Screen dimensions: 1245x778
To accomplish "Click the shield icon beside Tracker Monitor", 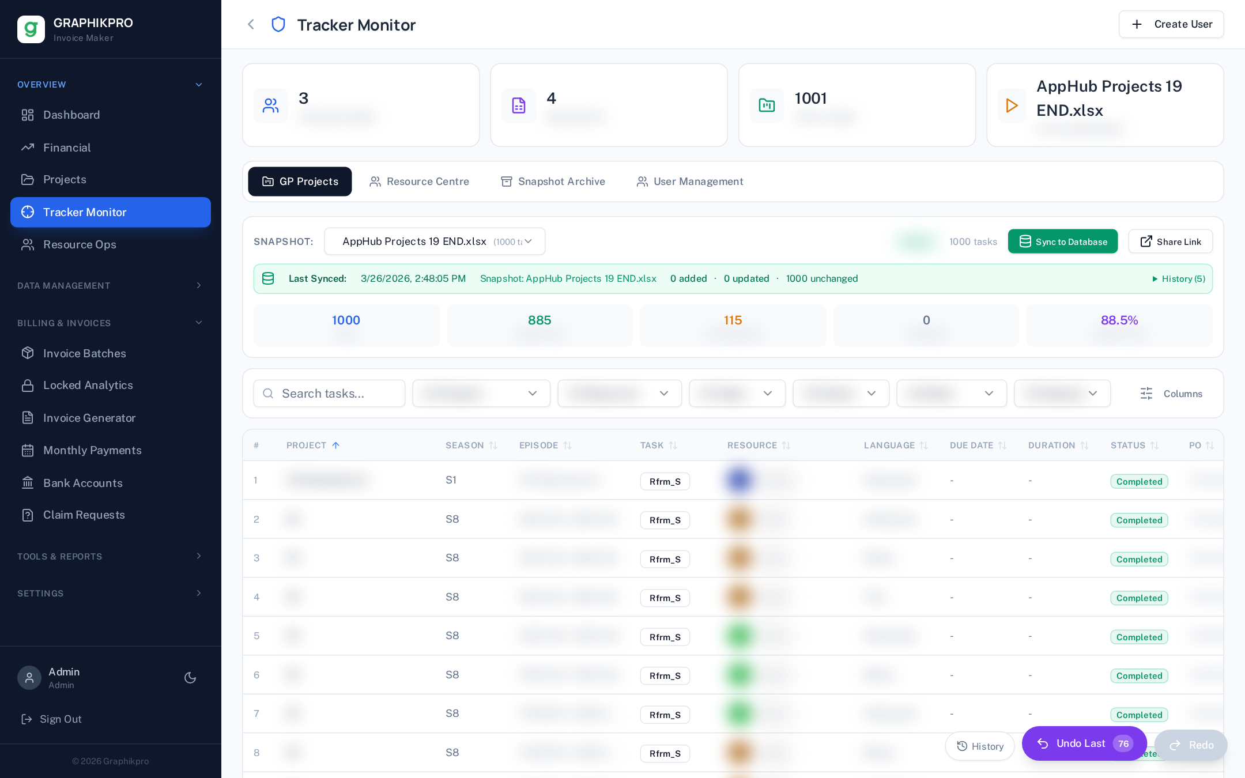I will coord(278,24).
